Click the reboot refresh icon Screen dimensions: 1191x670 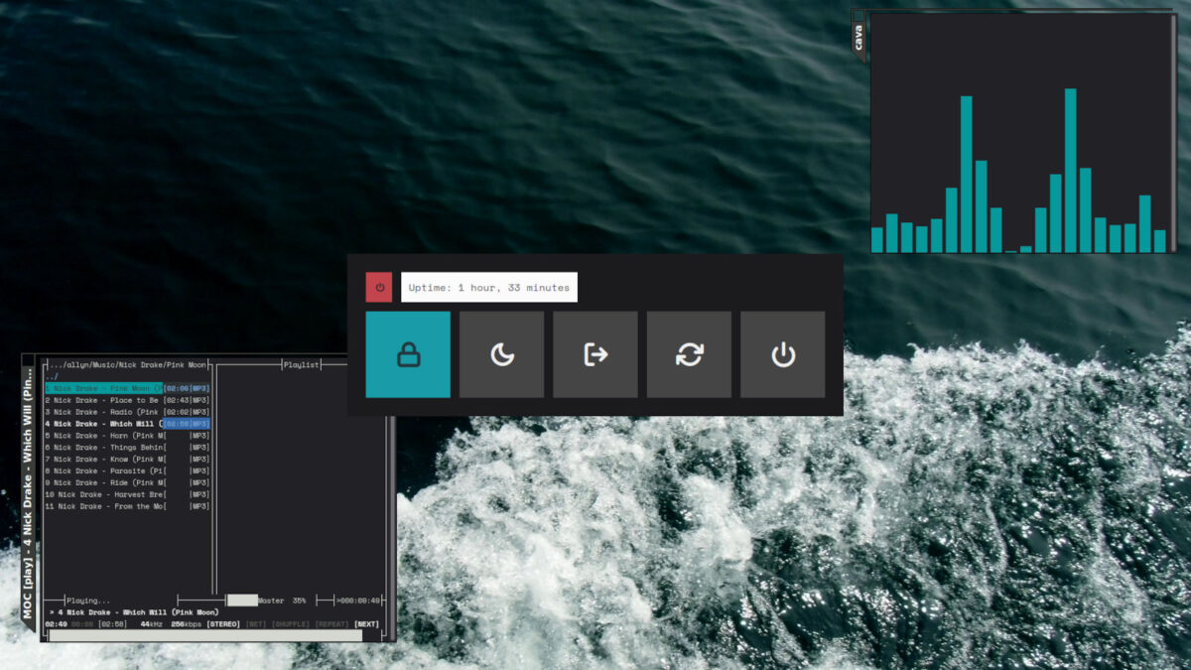coord(689,354)
